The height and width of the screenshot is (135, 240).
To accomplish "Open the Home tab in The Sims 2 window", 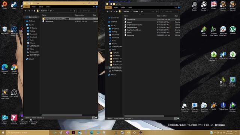I will point(116,7).
